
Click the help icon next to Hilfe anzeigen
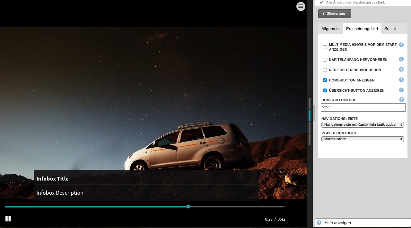(x=319, y=223)
